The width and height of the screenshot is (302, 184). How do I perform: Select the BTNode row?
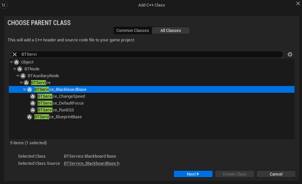152,69
